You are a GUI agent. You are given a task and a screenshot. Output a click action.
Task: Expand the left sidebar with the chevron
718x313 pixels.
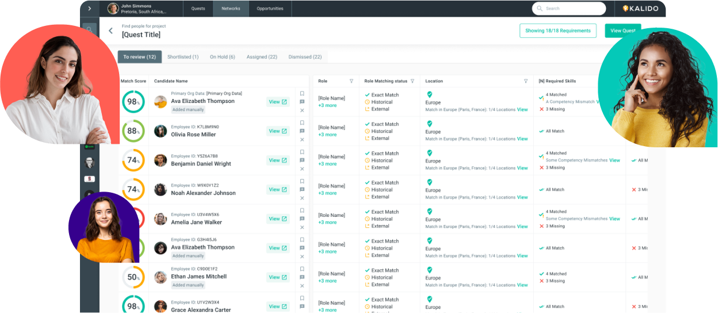coord(89,9)
